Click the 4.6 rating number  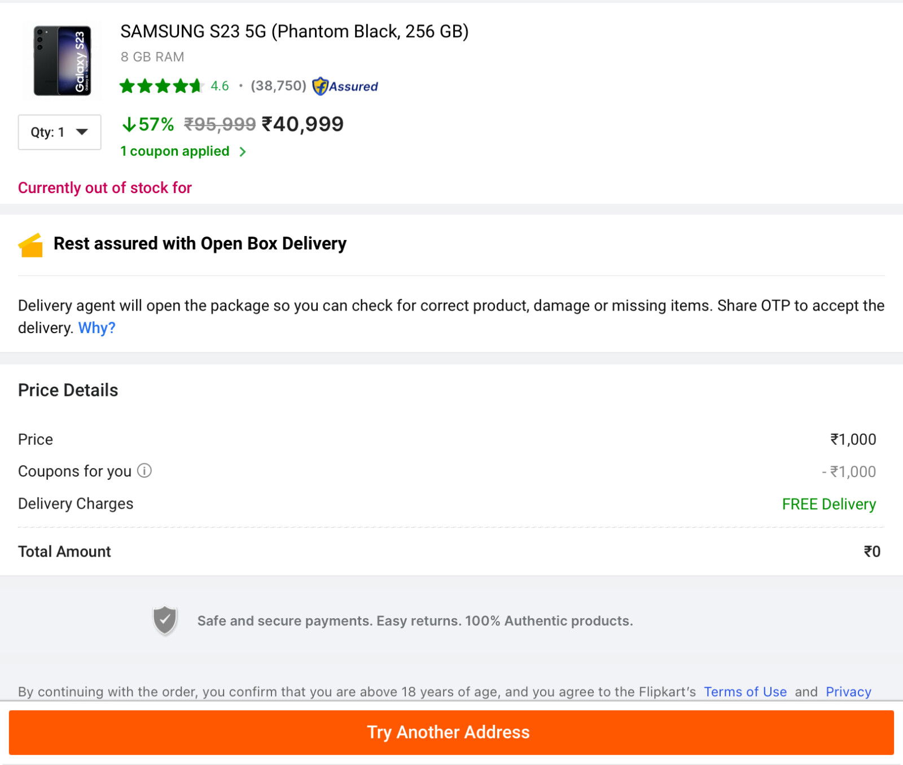[220, 86]
